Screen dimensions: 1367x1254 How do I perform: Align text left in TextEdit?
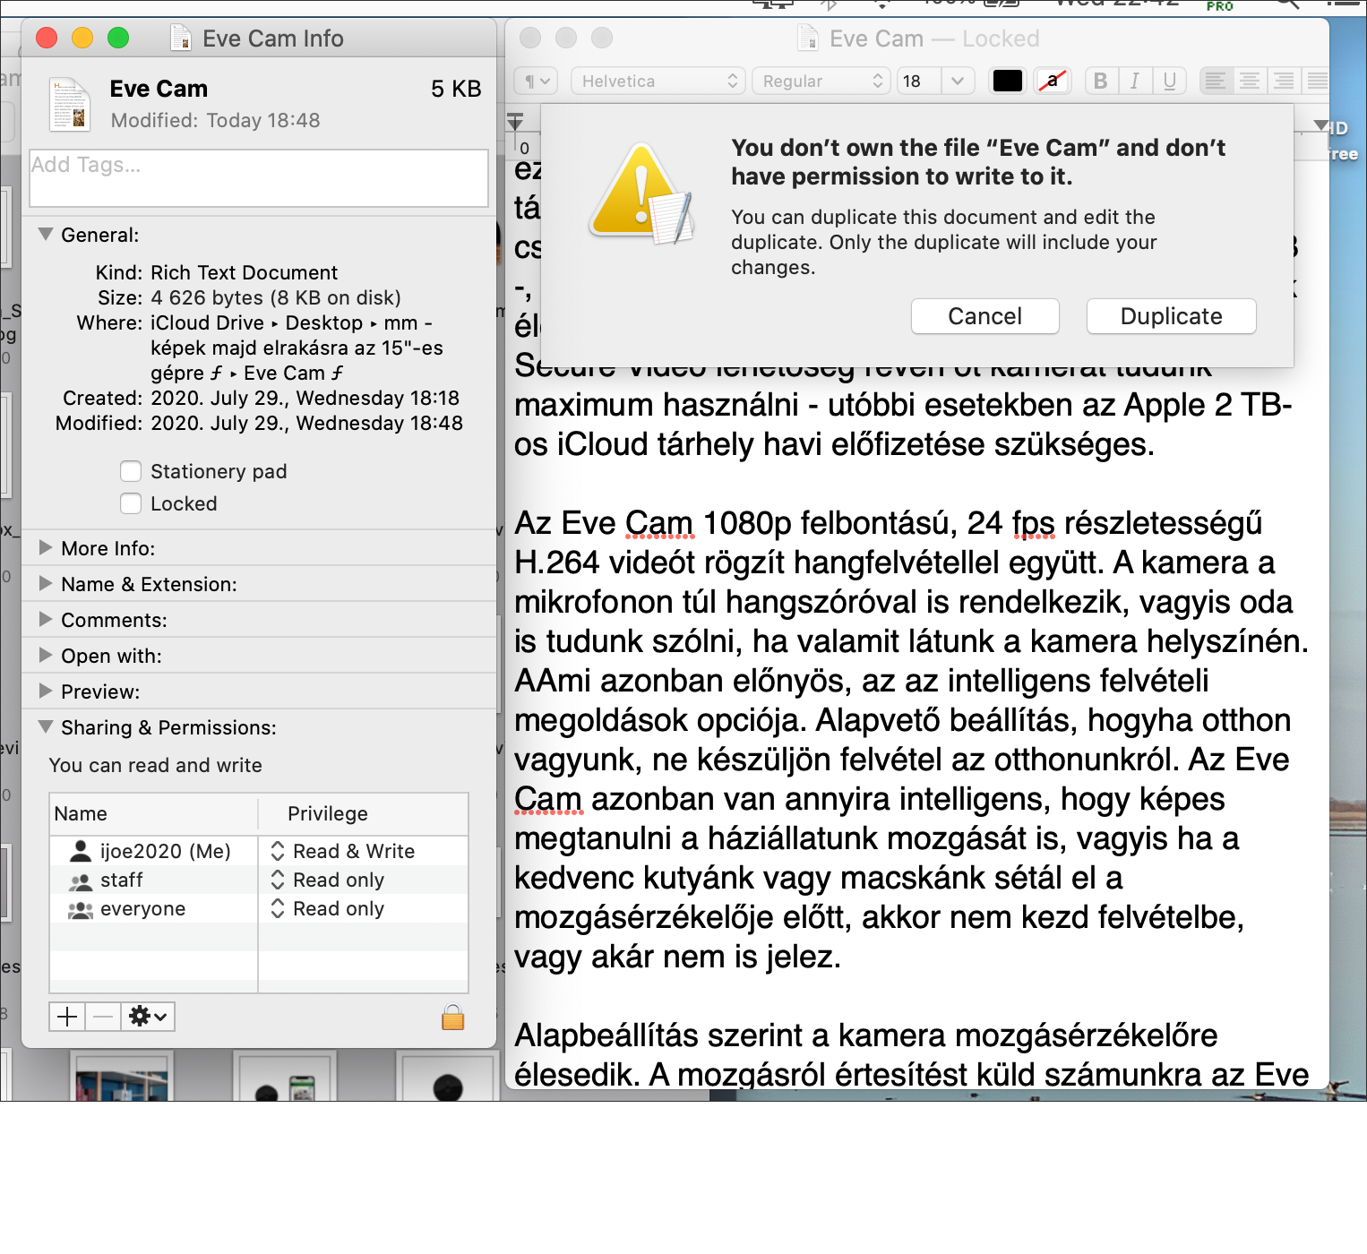pos(1216,82)
